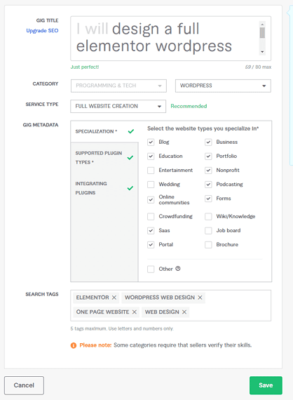The height and width of the screenshot is (400, 293).
Task: Click the gig title scrollbar down arrow
Action: click(x=262, y=52)
